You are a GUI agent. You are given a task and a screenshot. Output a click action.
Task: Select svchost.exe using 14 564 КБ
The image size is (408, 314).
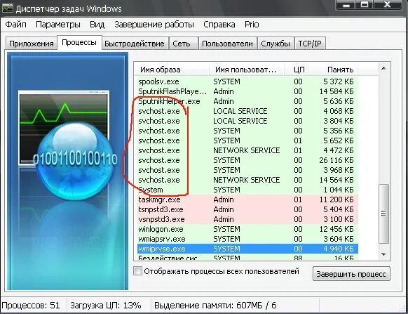coord(247,180)
